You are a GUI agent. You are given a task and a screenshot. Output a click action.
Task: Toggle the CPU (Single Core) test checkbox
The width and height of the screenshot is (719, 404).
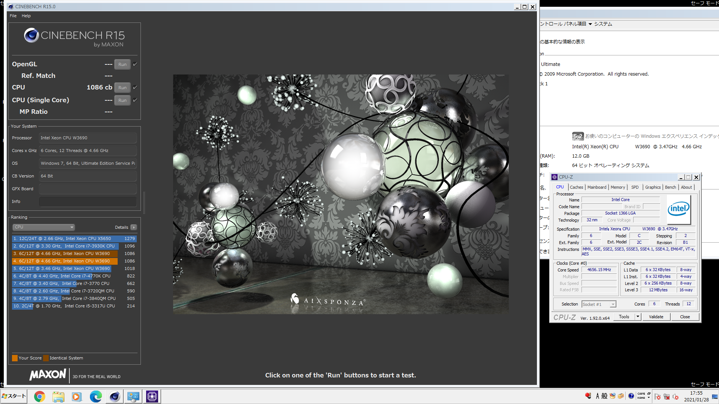tap(135, 100)
